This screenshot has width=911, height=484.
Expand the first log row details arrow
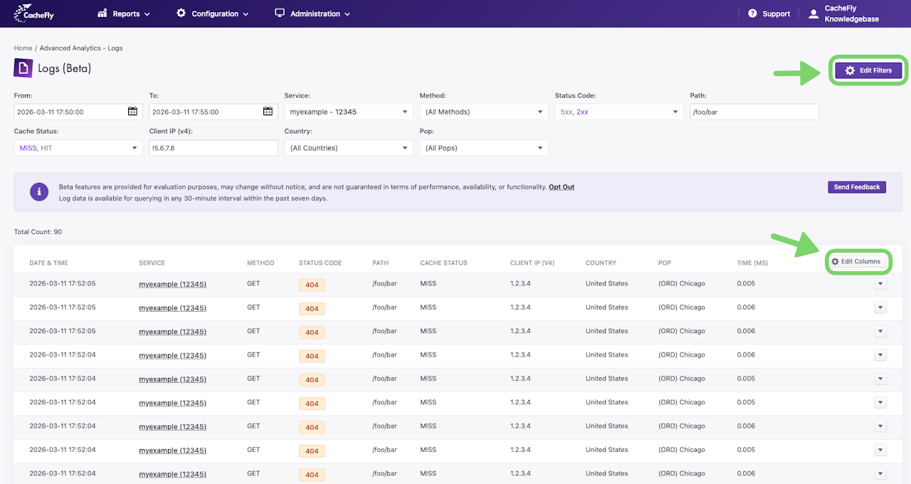tap(880, 284)
